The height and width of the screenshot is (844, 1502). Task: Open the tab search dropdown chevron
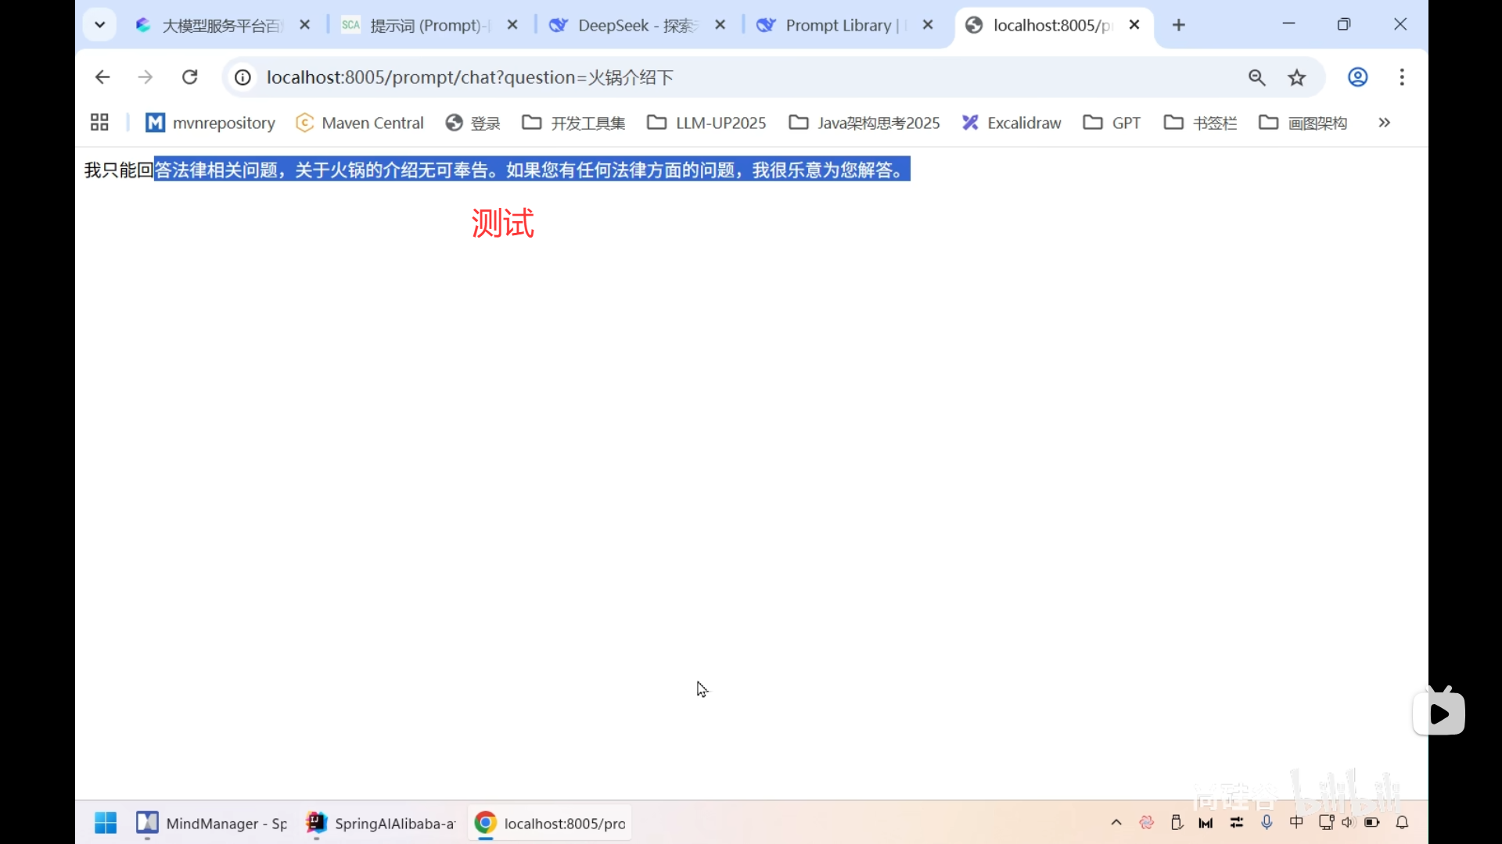click(x=99, y=24)
